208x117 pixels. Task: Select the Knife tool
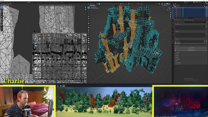pyautogui.click(x=89, y=36)
